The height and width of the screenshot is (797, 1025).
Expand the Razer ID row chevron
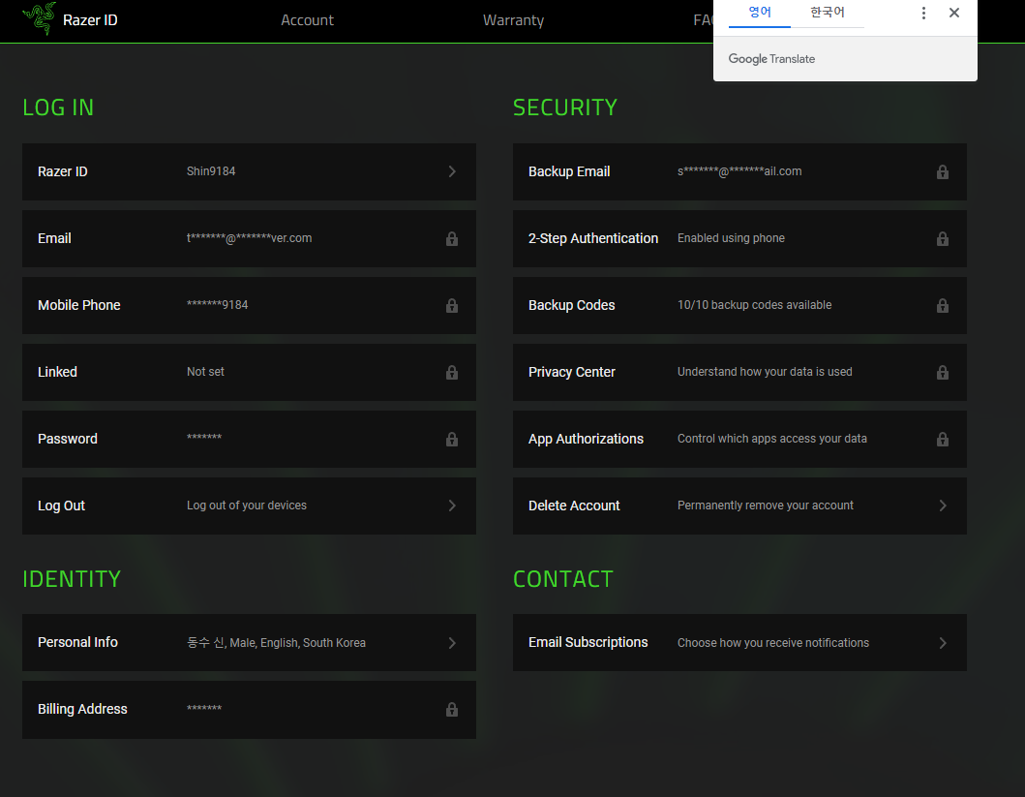[452, 171]
